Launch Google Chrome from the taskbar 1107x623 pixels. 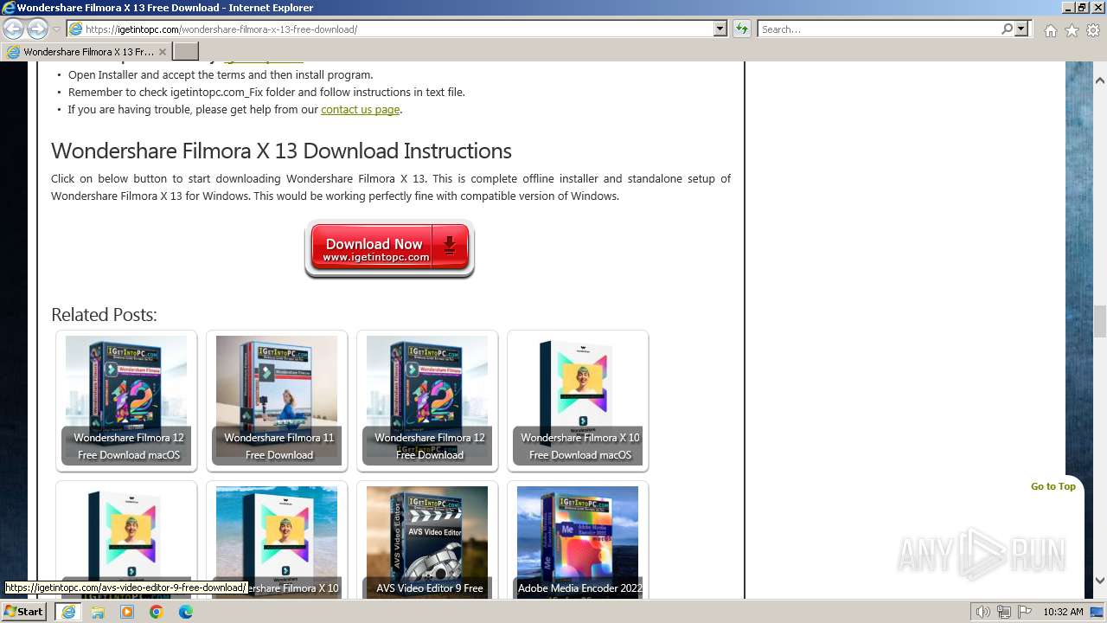click(x=157, y=612)
